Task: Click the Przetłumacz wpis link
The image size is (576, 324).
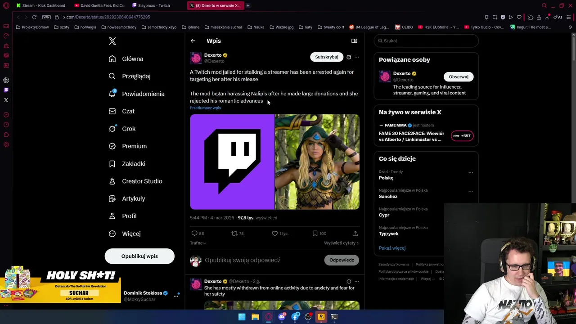Action: coord(205,108)
